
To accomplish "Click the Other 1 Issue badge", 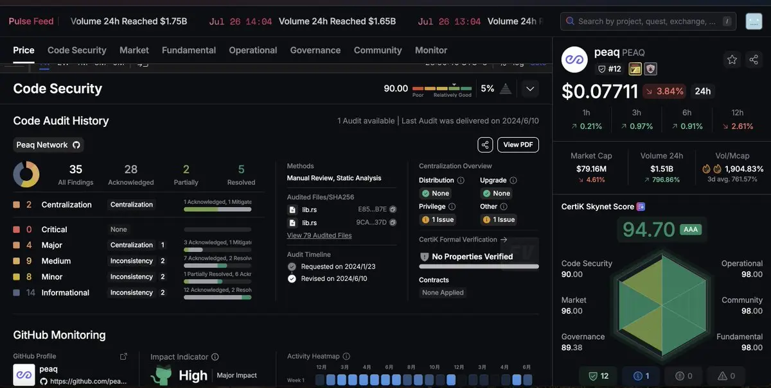I will click(x=499, y=219).
